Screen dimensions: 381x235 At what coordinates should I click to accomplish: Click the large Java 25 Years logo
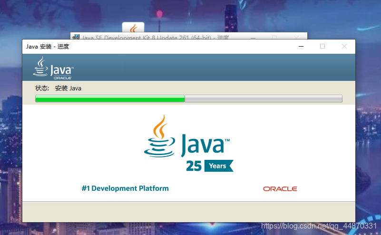[189, 143]
